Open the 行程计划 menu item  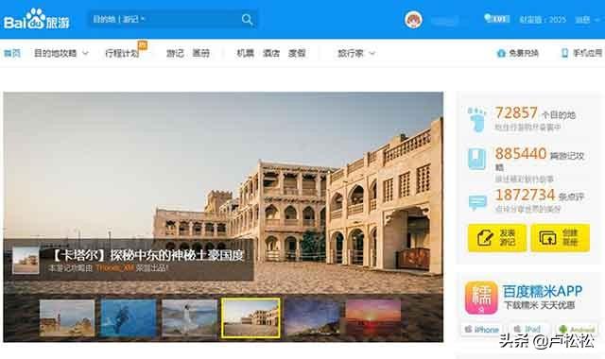tap(122, 53)
